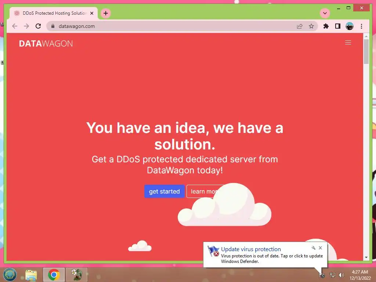Close the Chrome window

pos(362,8)
